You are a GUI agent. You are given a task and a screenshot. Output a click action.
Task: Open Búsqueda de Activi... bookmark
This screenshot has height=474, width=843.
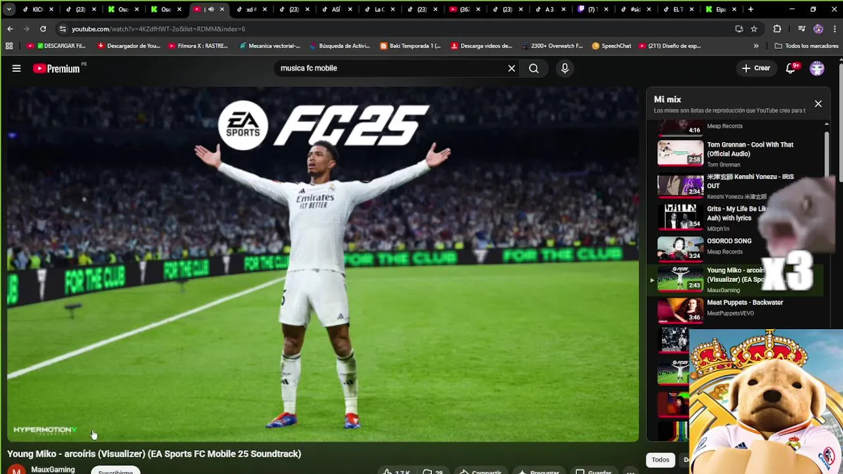tap(339, 46)
